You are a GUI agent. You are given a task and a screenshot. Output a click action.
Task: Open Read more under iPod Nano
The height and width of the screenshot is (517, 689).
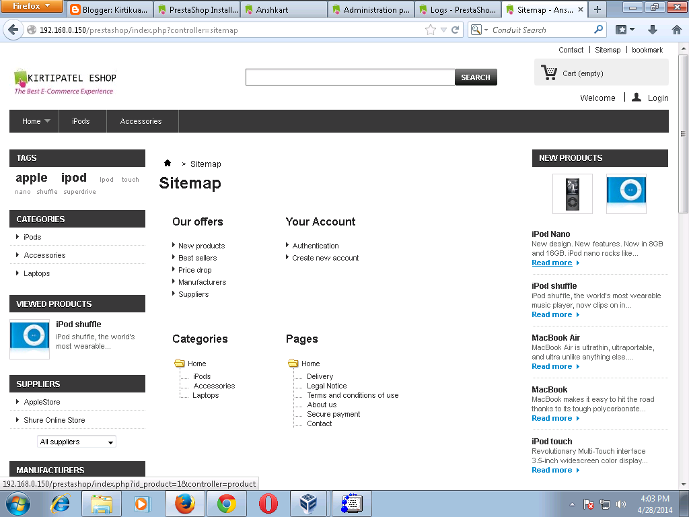[x=552, y=263]
